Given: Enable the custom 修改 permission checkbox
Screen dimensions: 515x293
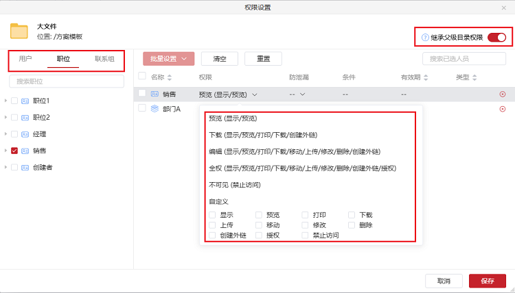Looking at the screenshot, I should 305,225.
